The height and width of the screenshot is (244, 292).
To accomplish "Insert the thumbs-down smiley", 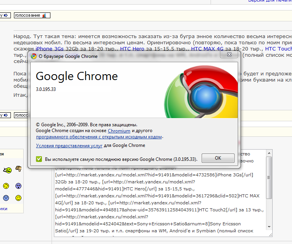I will (x=18, y=169).
